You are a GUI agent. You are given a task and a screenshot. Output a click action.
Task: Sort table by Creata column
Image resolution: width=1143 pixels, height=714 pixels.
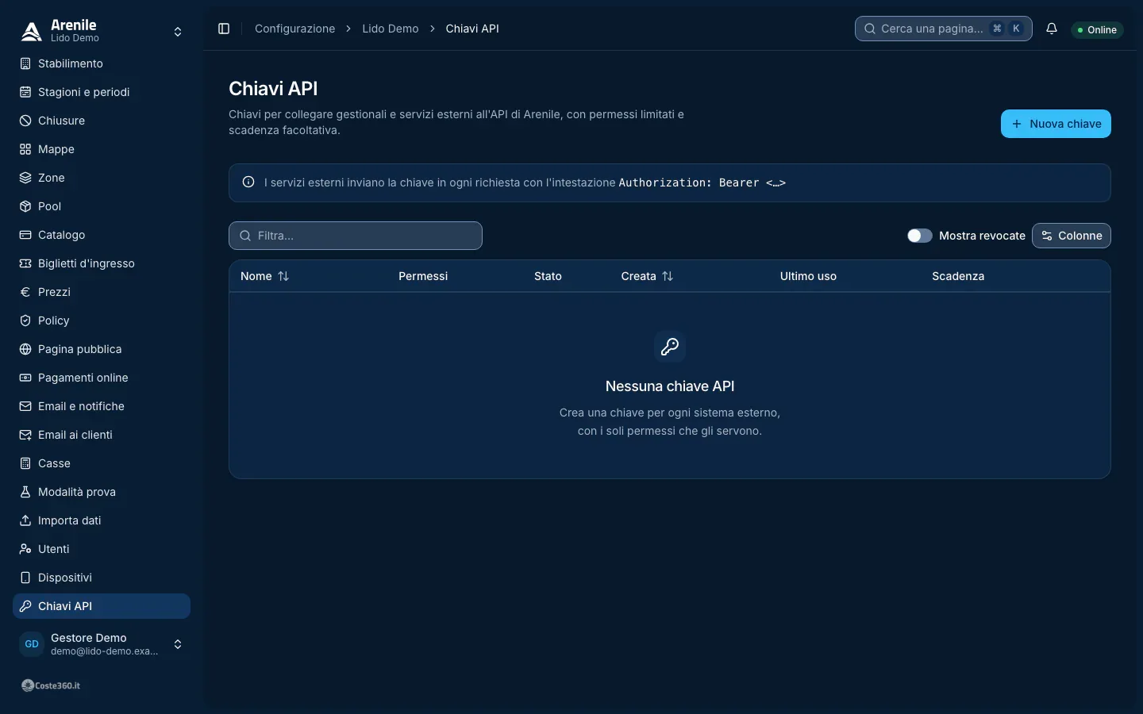(647, 276)
